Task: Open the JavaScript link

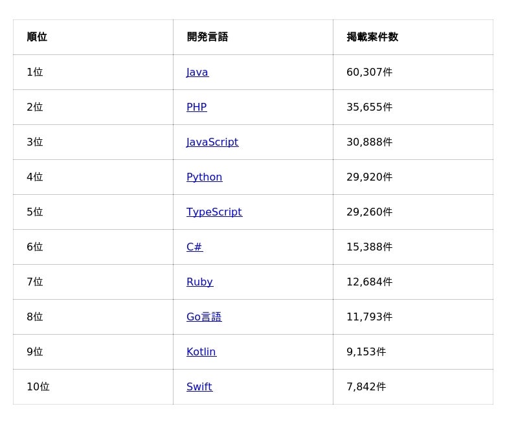Action: pyautogui.click(x=212, y=142)
